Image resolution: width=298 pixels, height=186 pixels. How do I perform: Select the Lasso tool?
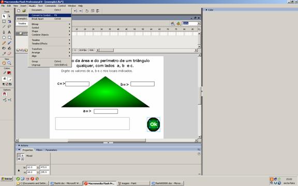coord(9,26)
